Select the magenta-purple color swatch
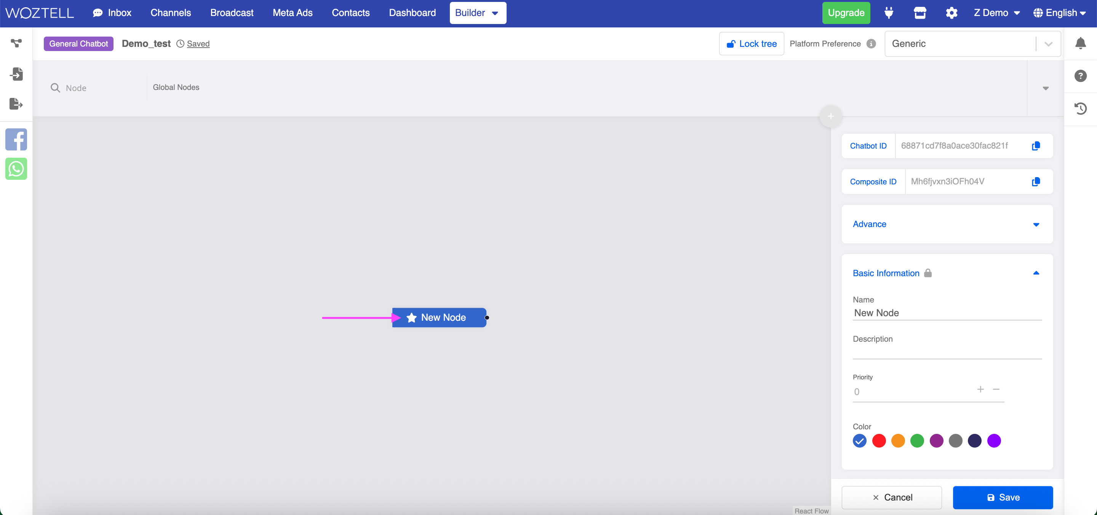Viewport: 1097px width, 515px height. point(936,440)
